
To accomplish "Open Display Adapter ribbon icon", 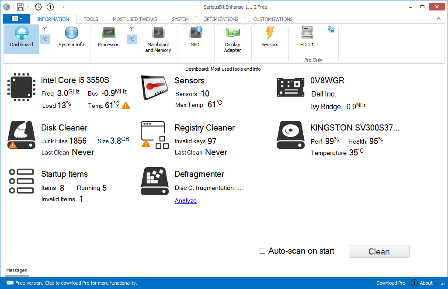I will [x=233, y=40].
